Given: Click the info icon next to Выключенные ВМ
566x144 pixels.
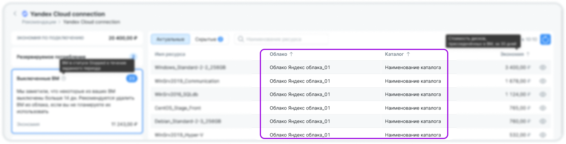Looking at the screenshot, I should point(64,78).
